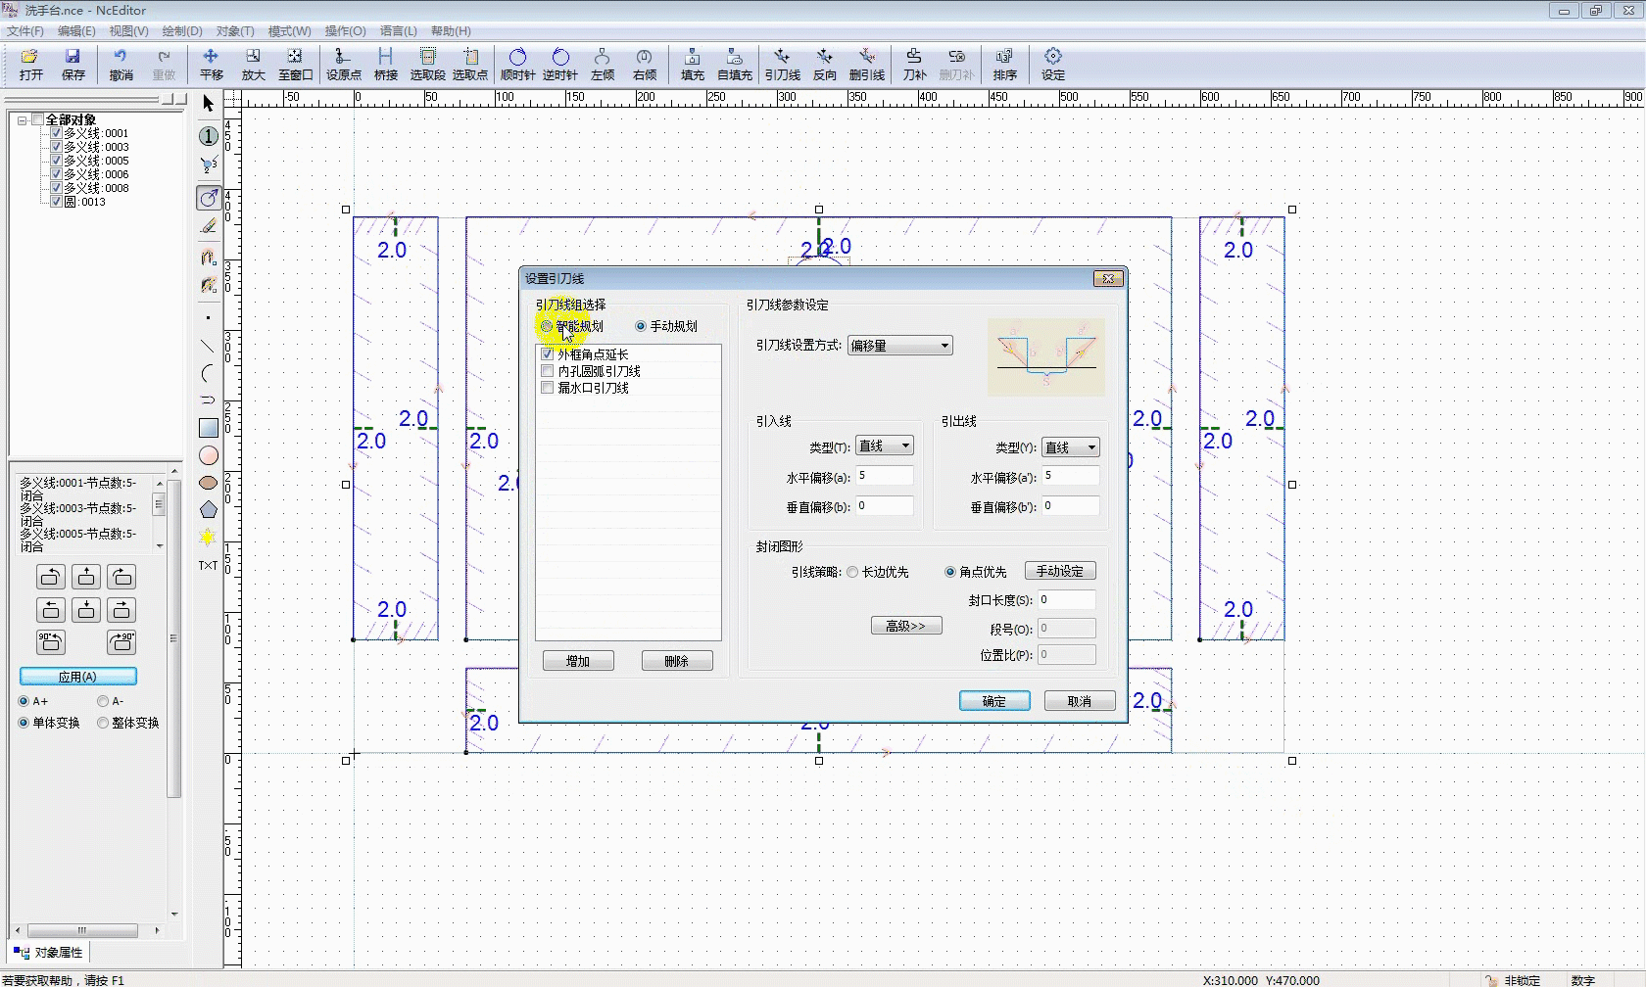Open 引刀线 lead line tool
The height and width of the screenshot is (987, 1646).
[782, 65]
